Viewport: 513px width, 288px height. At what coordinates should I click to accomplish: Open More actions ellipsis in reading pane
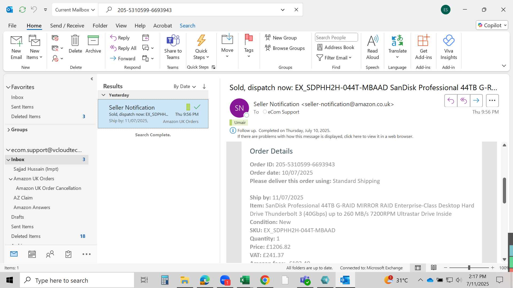click(492, 101)
